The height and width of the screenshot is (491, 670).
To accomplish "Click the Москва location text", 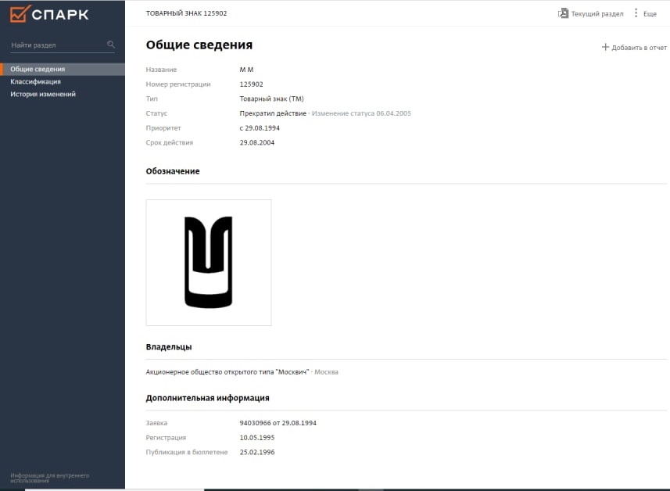I will (327, 372).
